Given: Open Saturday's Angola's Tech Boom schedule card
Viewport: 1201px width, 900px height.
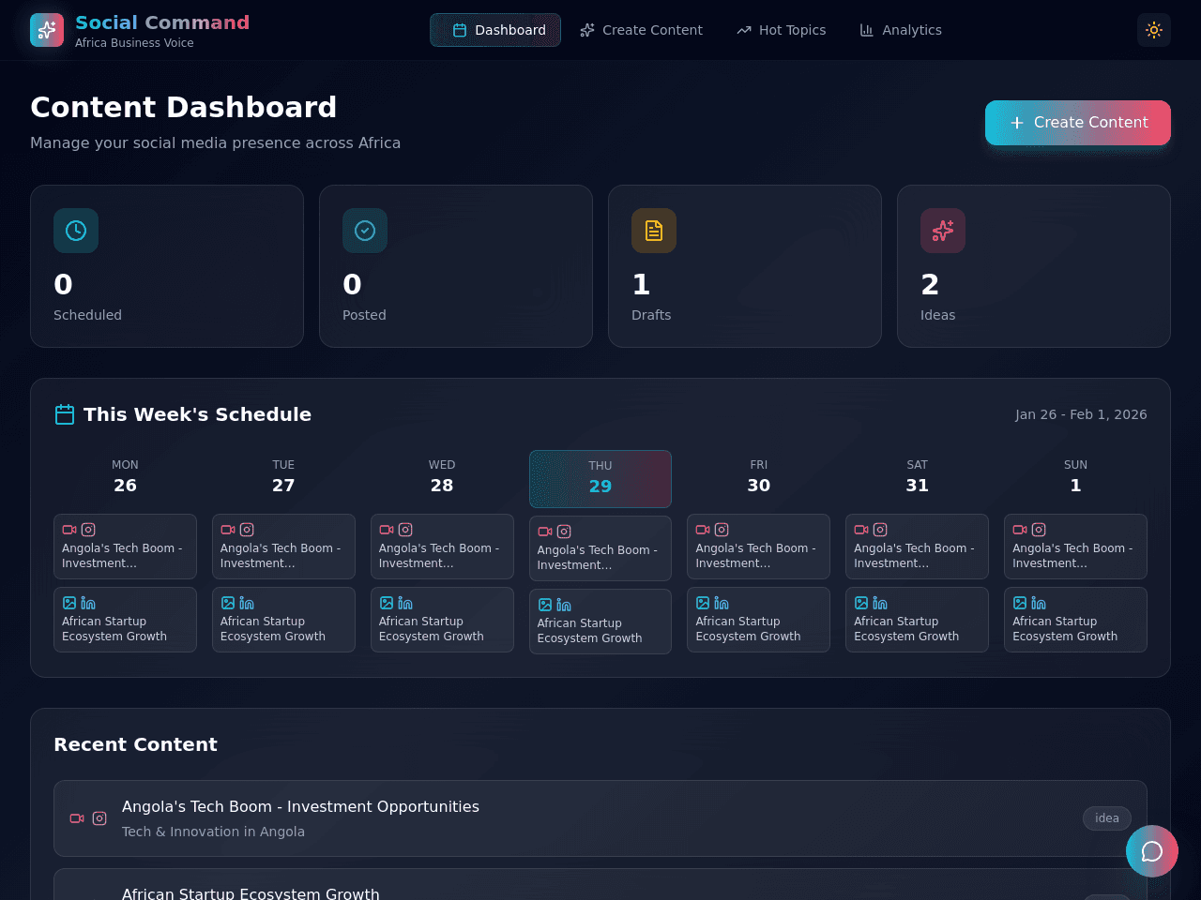Looking at the screenshot, I should click(918, 547).
